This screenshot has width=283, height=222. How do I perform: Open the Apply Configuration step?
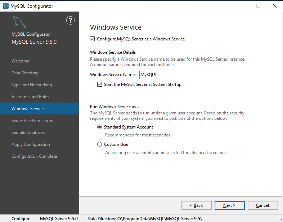(x=31, y=144)
